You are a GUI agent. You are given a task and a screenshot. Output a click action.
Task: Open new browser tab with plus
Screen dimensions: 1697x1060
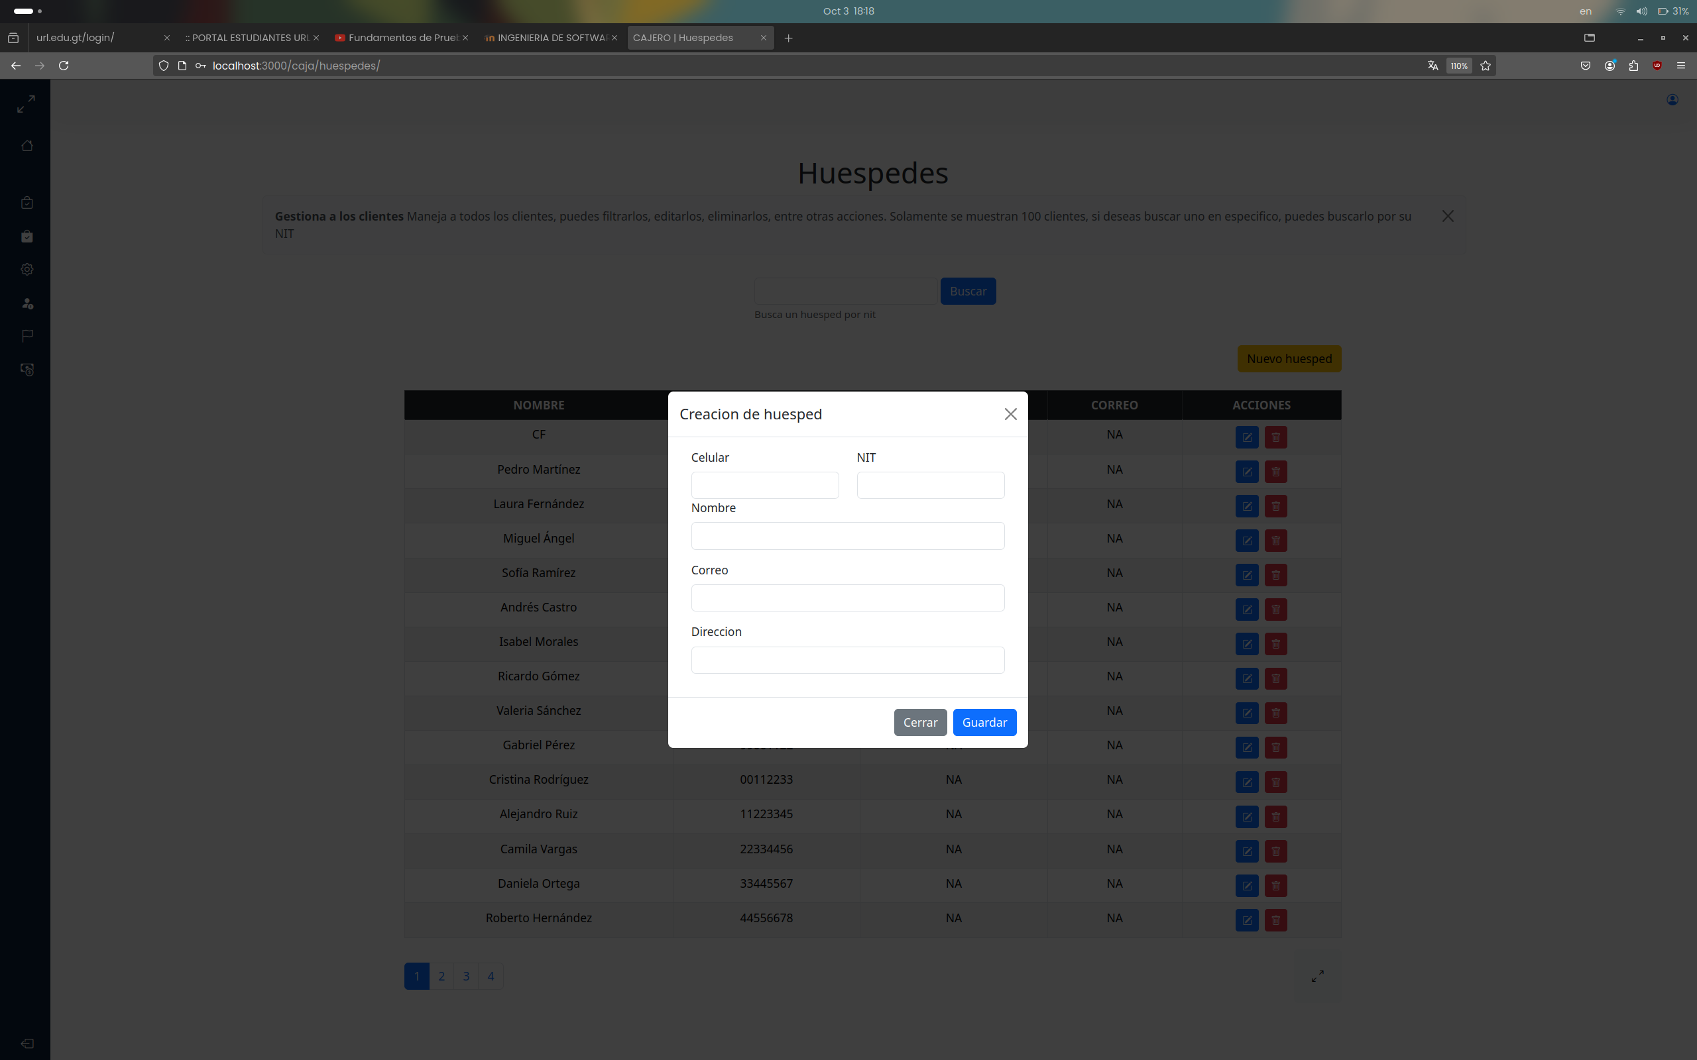(x=788, y=38)
